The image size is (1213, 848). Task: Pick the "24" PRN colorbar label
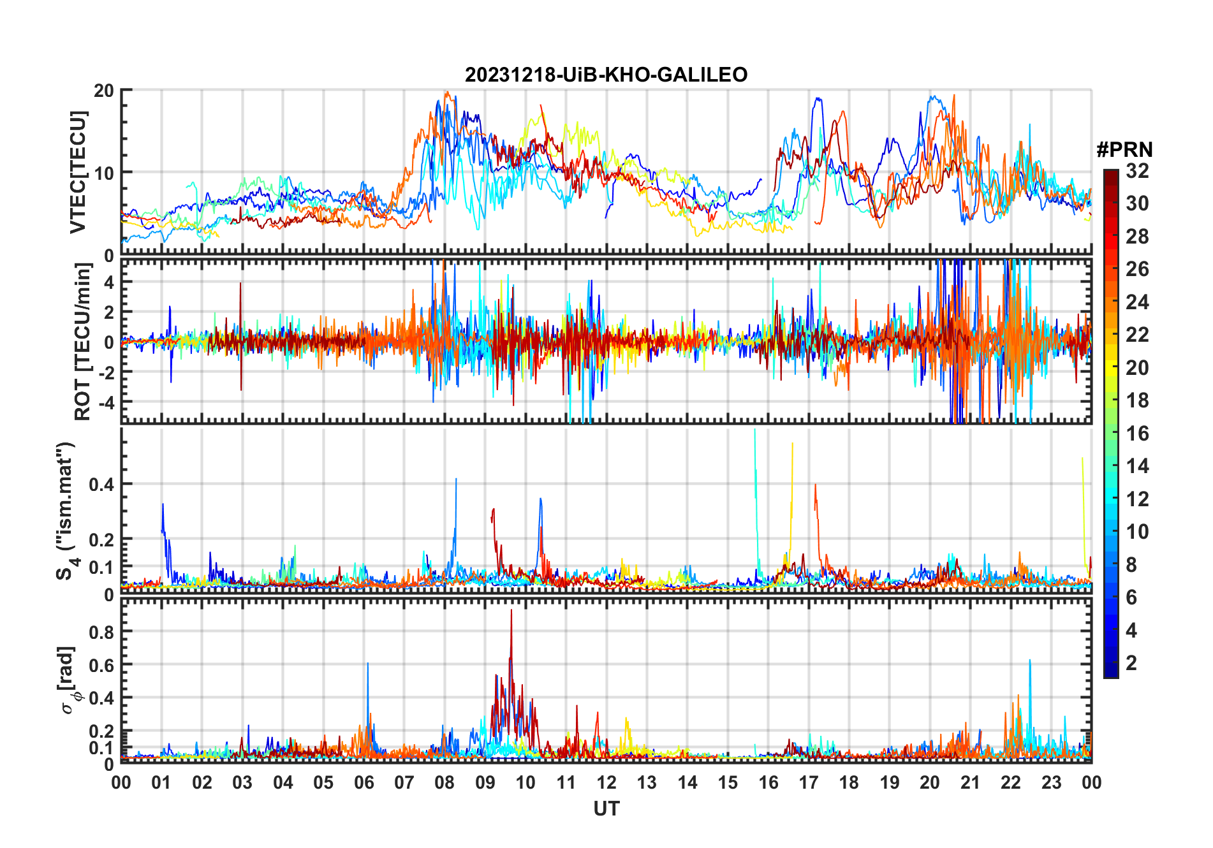1137,302
